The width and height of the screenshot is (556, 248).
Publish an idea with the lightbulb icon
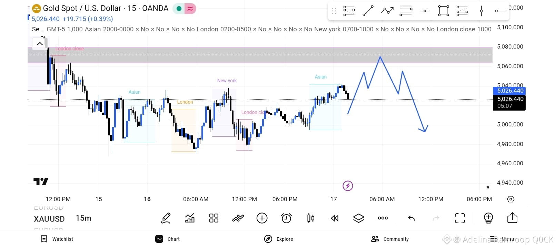488,218
